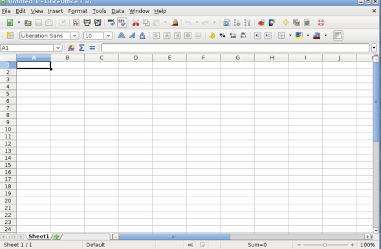The height and width of the screenshot is (249, 381).
Task: Open the Data menu
Action: pos(118,11)
